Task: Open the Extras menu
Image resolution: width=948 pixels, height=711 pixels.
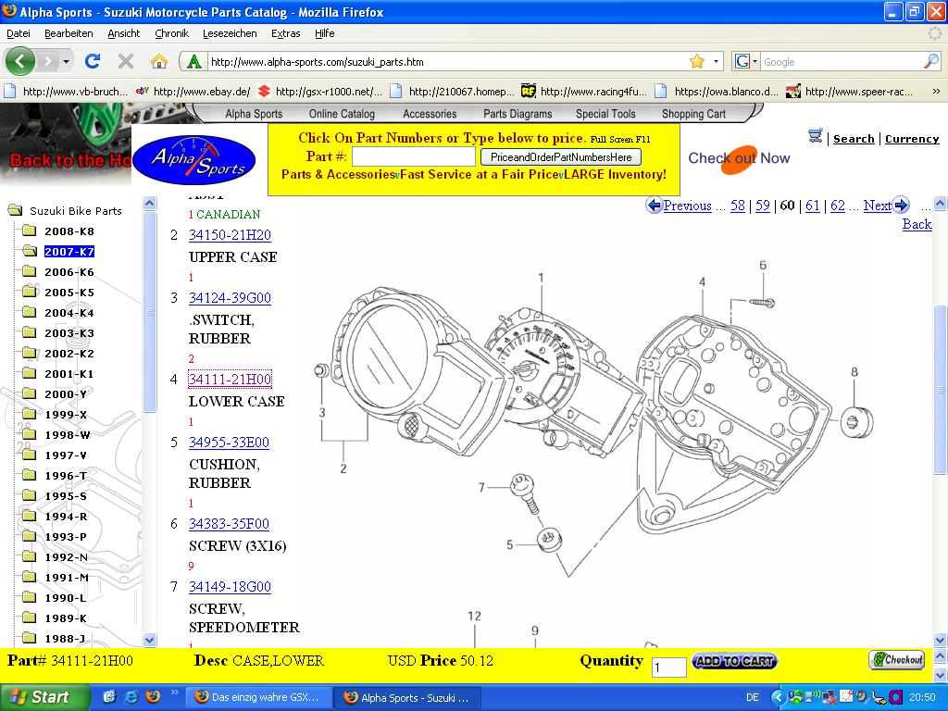Action: point(285,33)
